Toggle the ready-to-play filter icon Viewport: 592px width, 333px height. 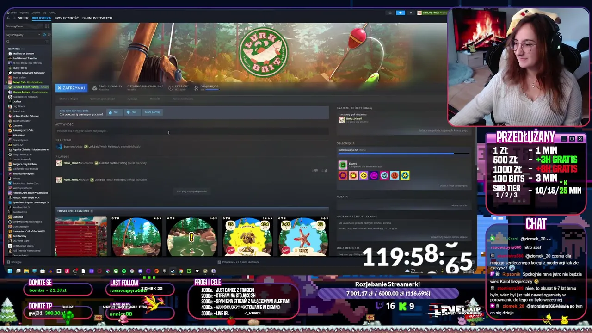point(48,35)
